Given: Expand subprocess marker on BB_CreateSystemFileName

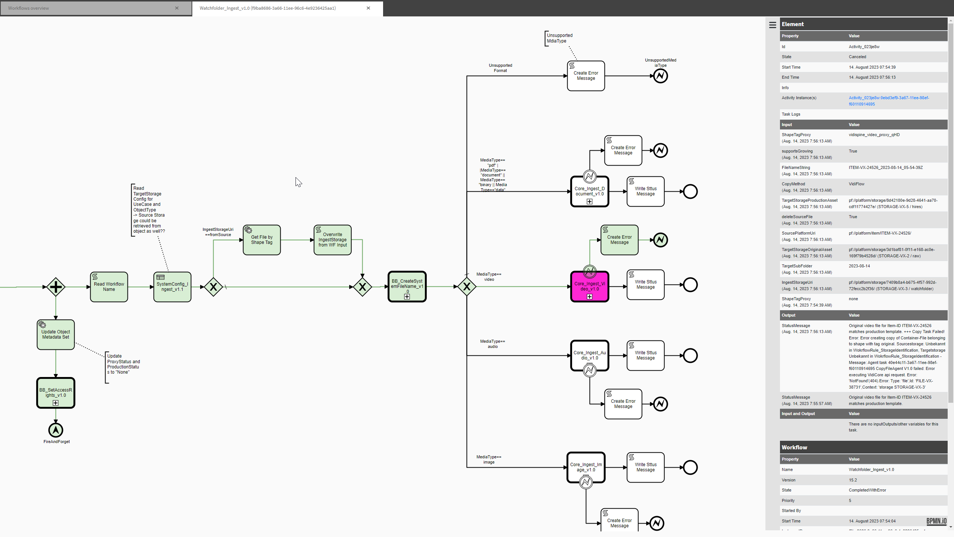Looking at the screenshot, I should [x=407, y=297].
